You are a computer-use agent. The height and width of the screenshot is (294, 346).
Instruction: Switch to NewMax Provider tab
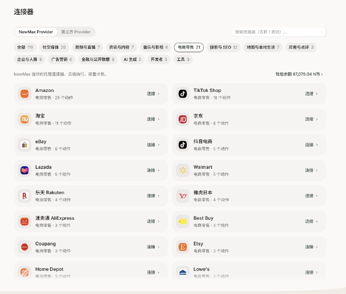pos(36,32)
